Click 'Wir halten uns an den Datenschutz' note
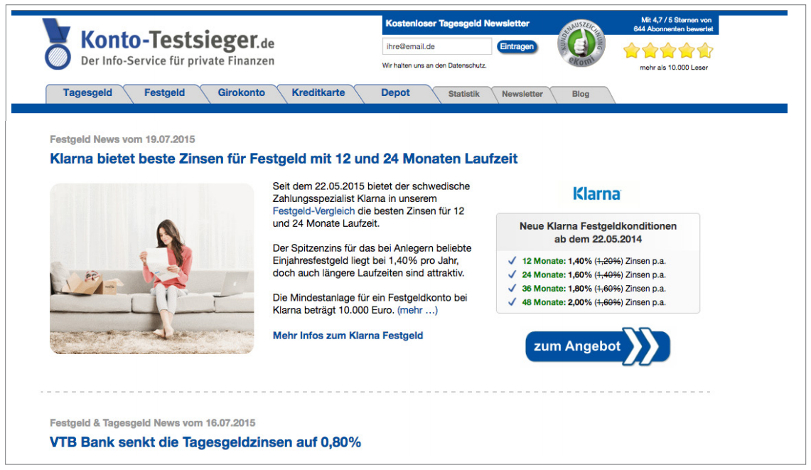811x470 pixels. coord(434,65)
